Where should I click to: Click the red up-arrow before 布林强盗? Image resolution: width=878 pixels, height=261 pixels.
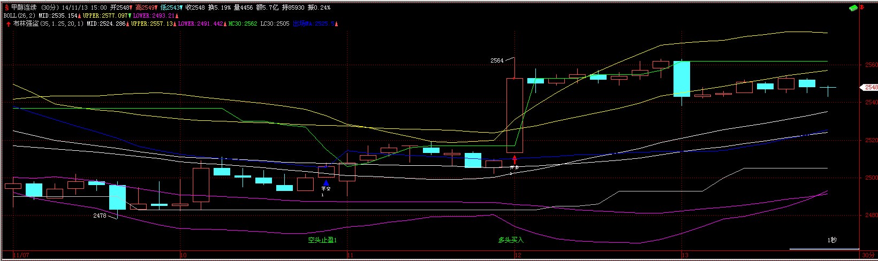(9, 24)
